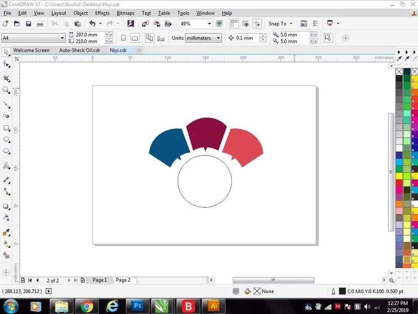Select the Artistic Media tool

6,116
